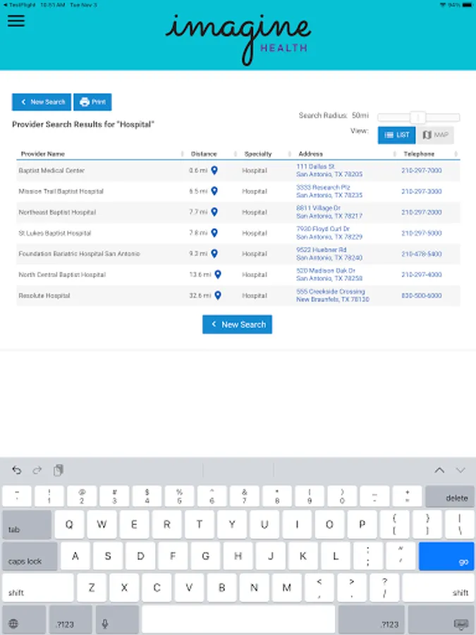476x635 pixels.
Task: Select the Northeast Baptist Hospital provider name
Action: pyautogui.click(x=57, y=212)
